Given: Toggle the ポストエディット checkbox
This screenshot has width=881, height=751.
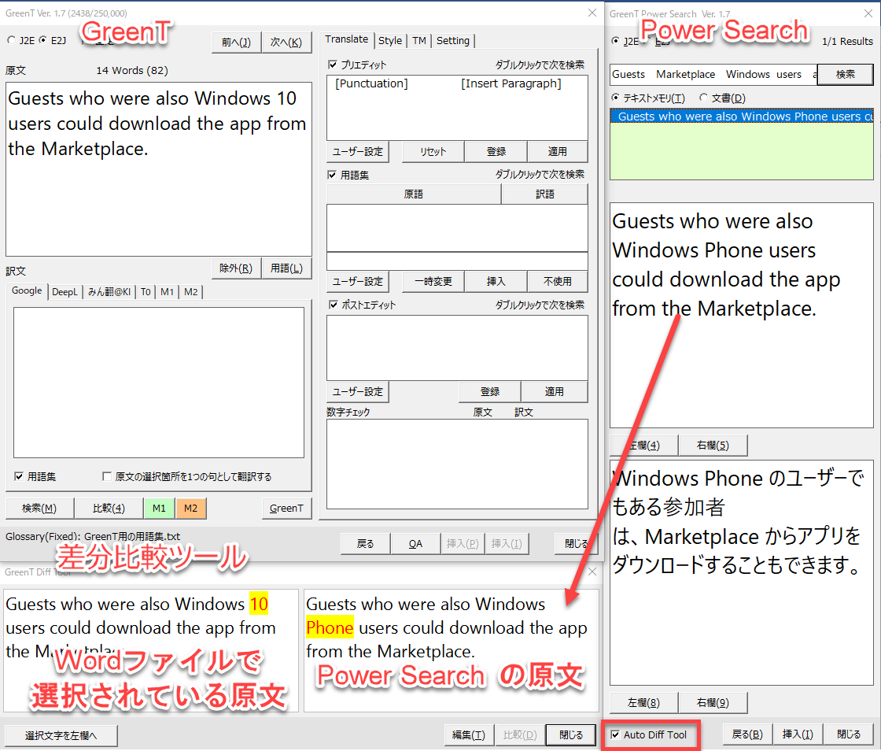Looking at the screenshot, I should point(333,305).
